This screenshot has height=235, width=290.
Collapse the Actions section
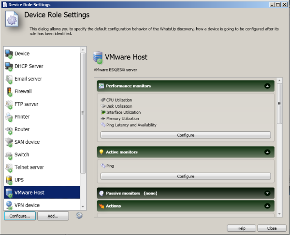click(267, 206)
